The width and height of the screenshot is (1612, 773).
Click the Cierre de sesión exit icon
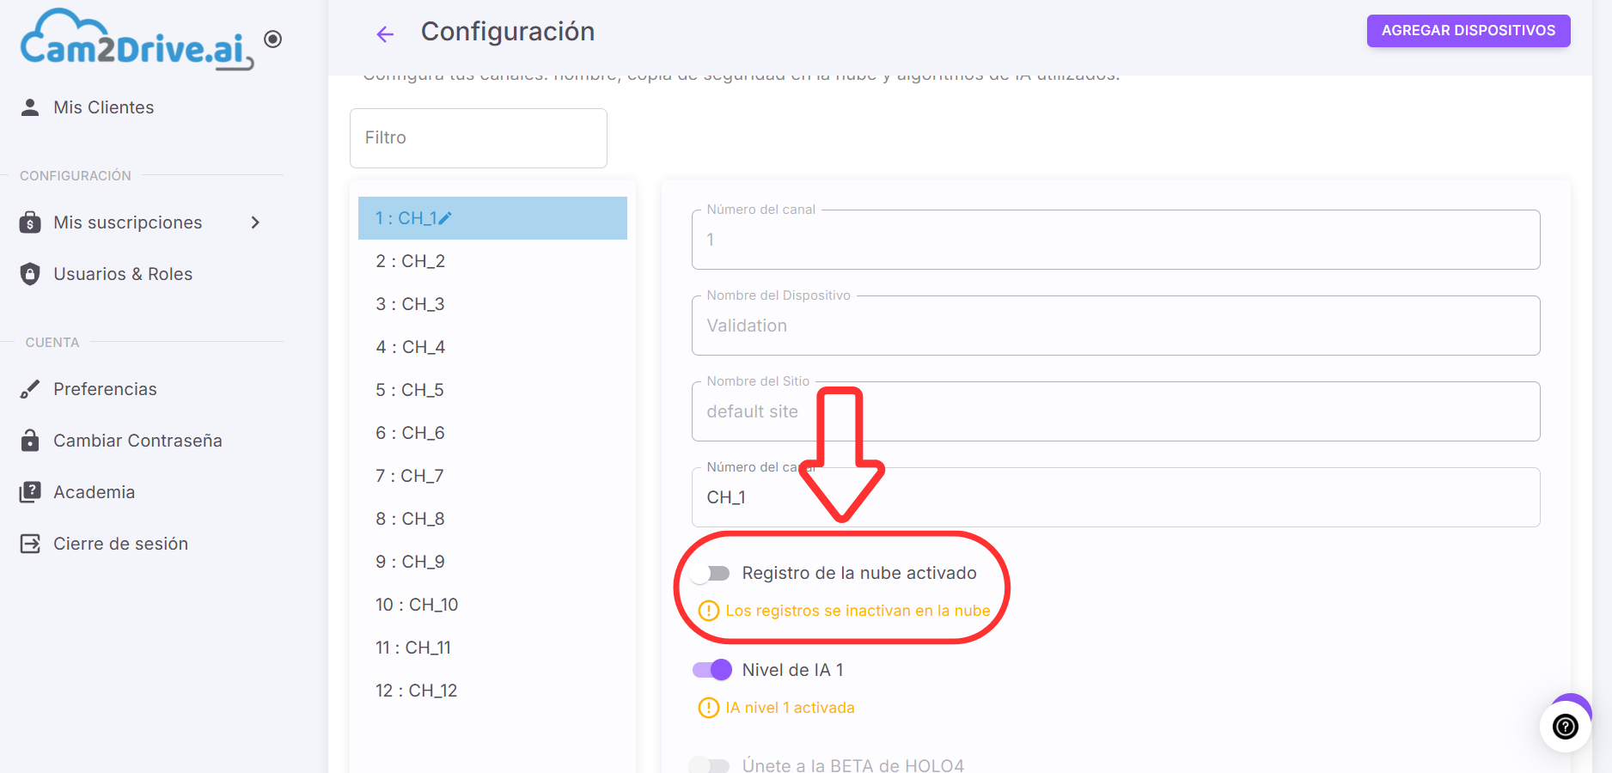point(30,544)
